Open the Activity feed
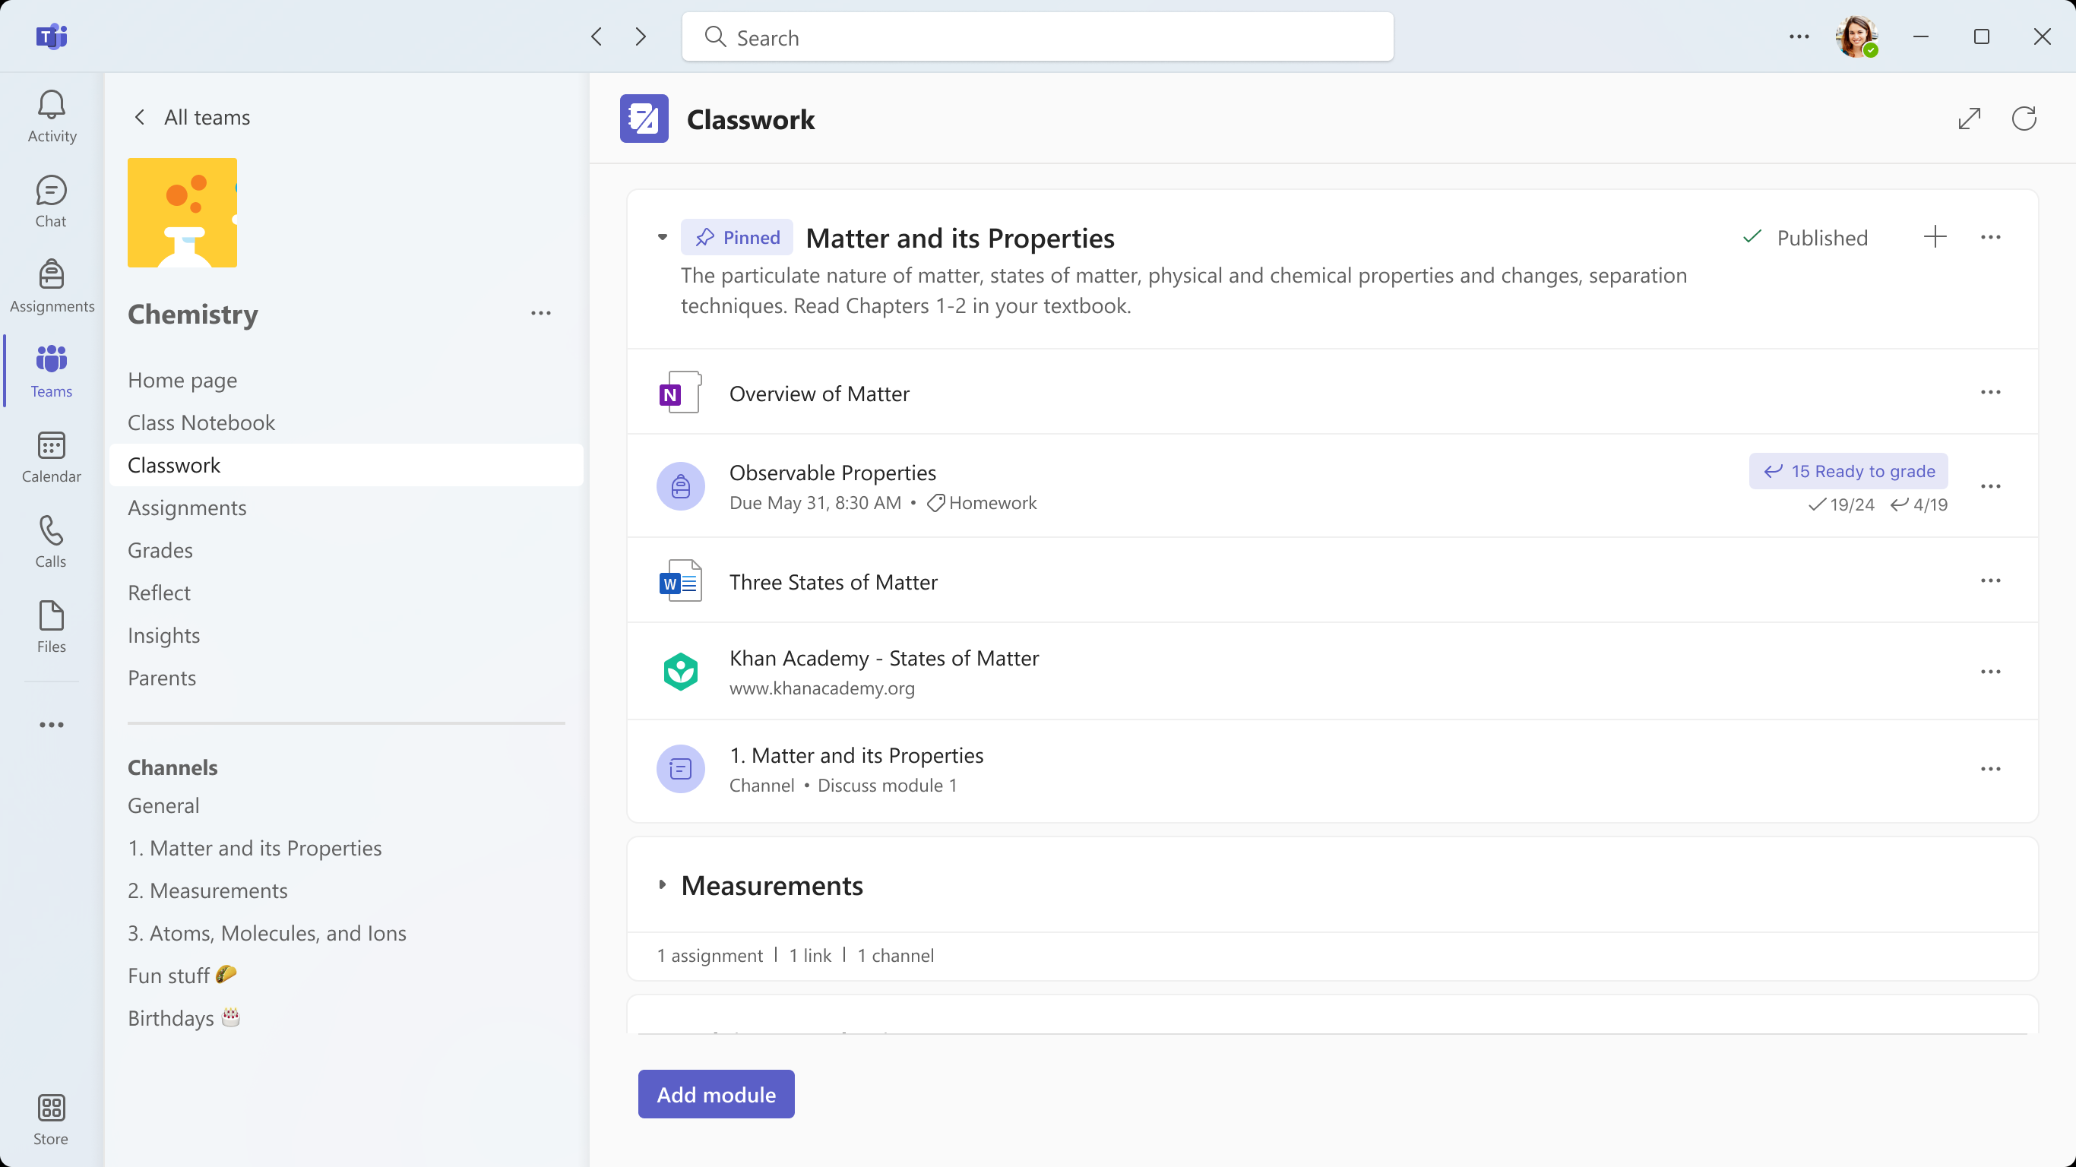Image resolution: width=2076 pixels, height=1167 pixels. (x=51, y=115)
